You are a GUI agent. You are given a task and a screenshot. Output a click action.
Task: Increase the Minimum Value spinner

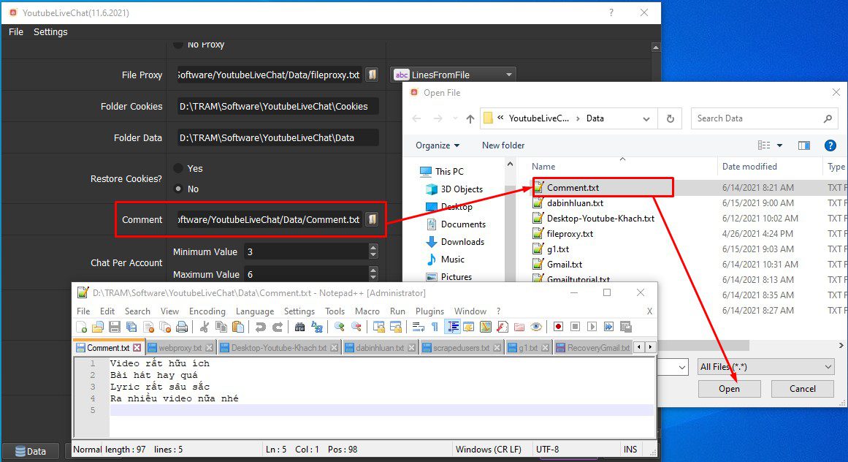pyautogui.click(x=373, y=248)
